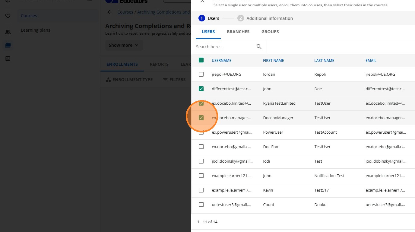415x232 pixels.
Task: Switch to the Users tab
Action: 208,32
